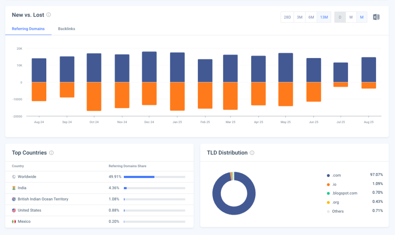The width and height of the screenshot is (395, 235).
Task: Click the TLD Distribution info icon
Action: tap(252, 153)
